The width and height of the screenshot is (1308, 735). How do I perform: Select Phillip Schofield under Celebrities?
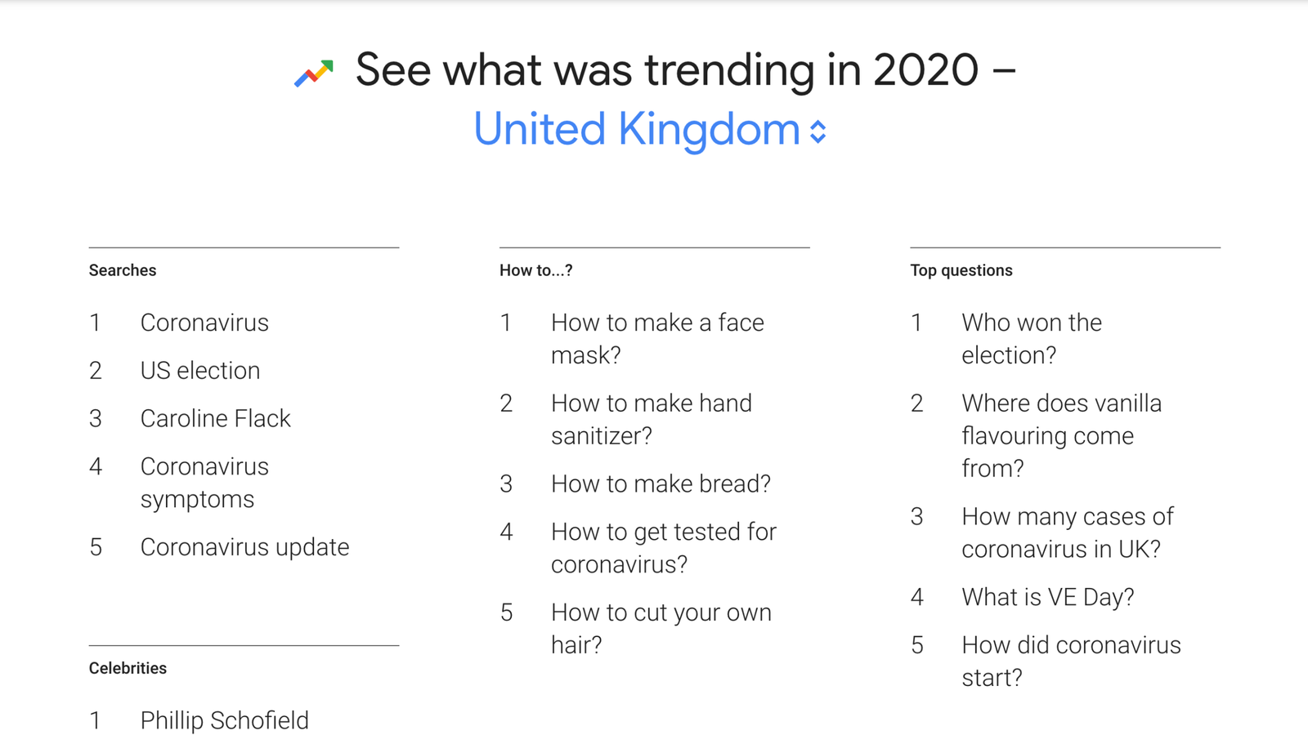pyautogui.click(x=226, y=719)
